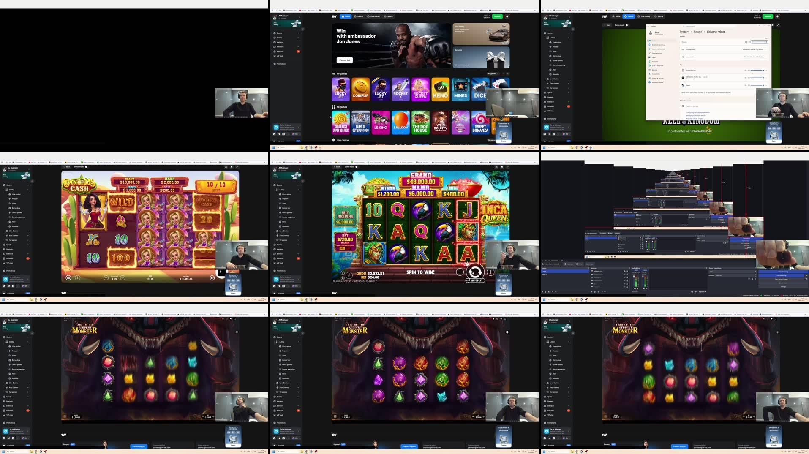The width and height of the screenshot is (809, 454).
Task: Click notification bell on Jon Jones home frame
Action: click(507, 16)
